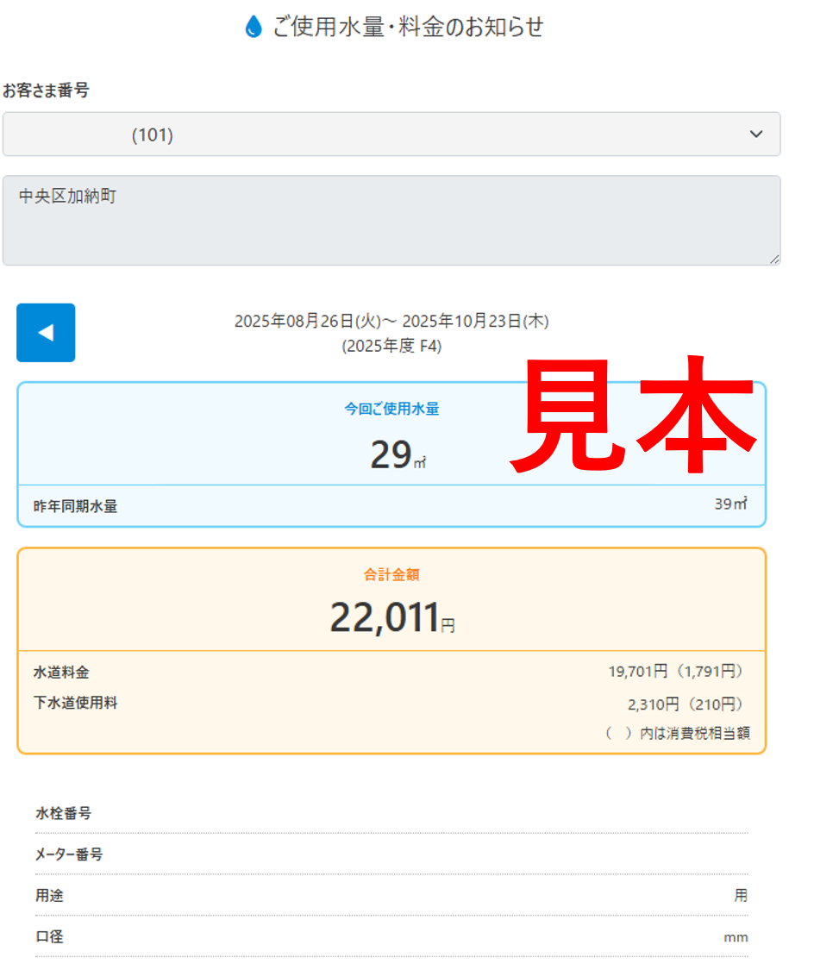Click the 29㎥ usage value
Image resolution: width=839 pixels, height=970 pixels.
click(398, 454)
